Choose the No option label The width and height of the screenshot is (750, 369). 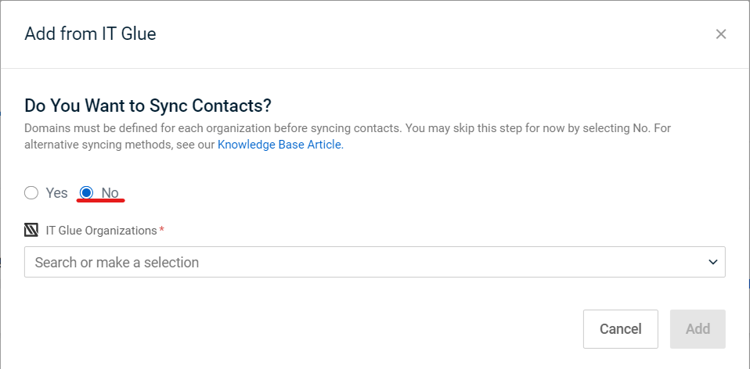tap(110, 193)
